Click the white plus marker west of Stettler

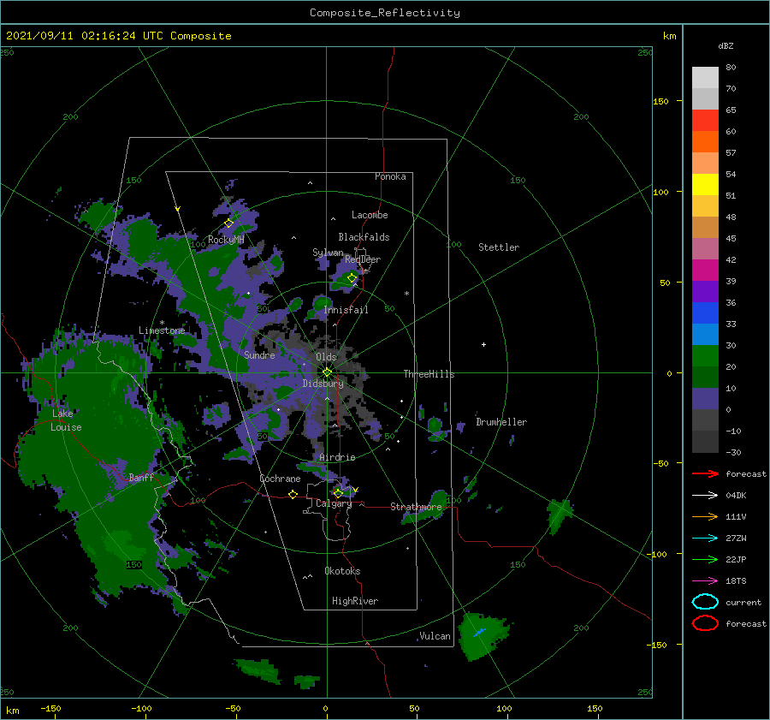[x=483, y=344]
